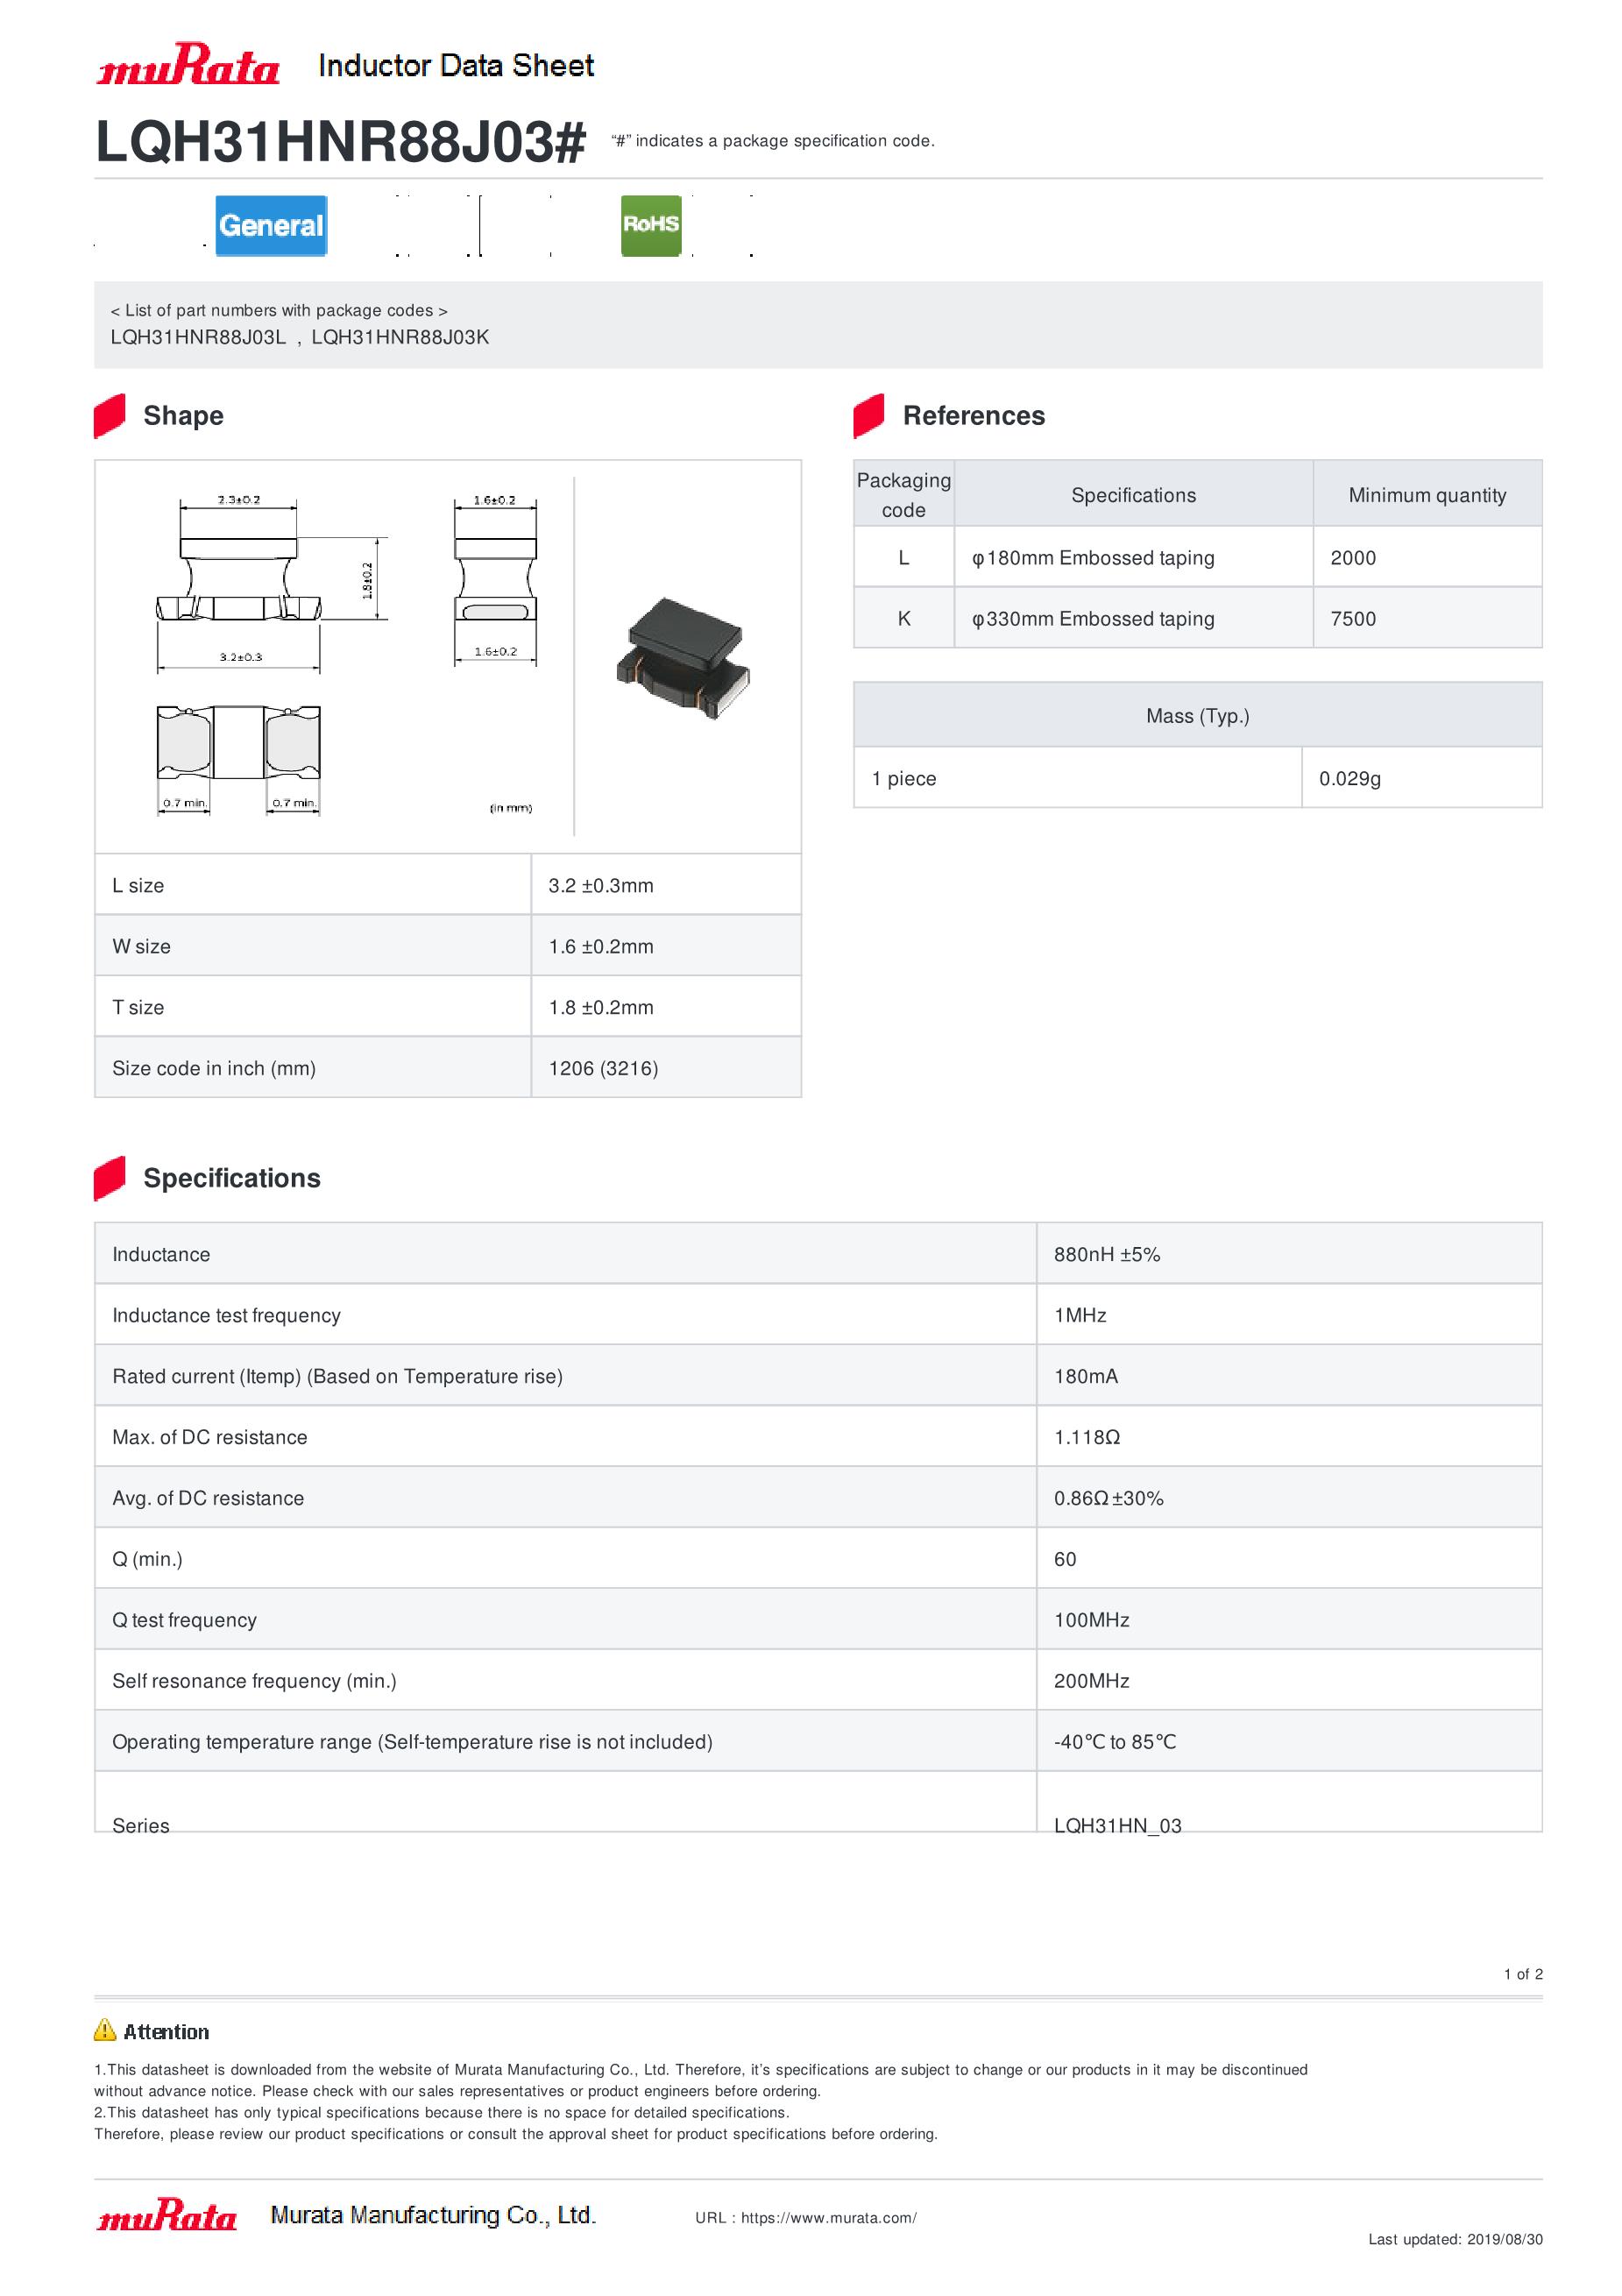Click the Murata logo in the footer
This screenshot has width=1622, height=2296.
click(x=167, y=2215)
